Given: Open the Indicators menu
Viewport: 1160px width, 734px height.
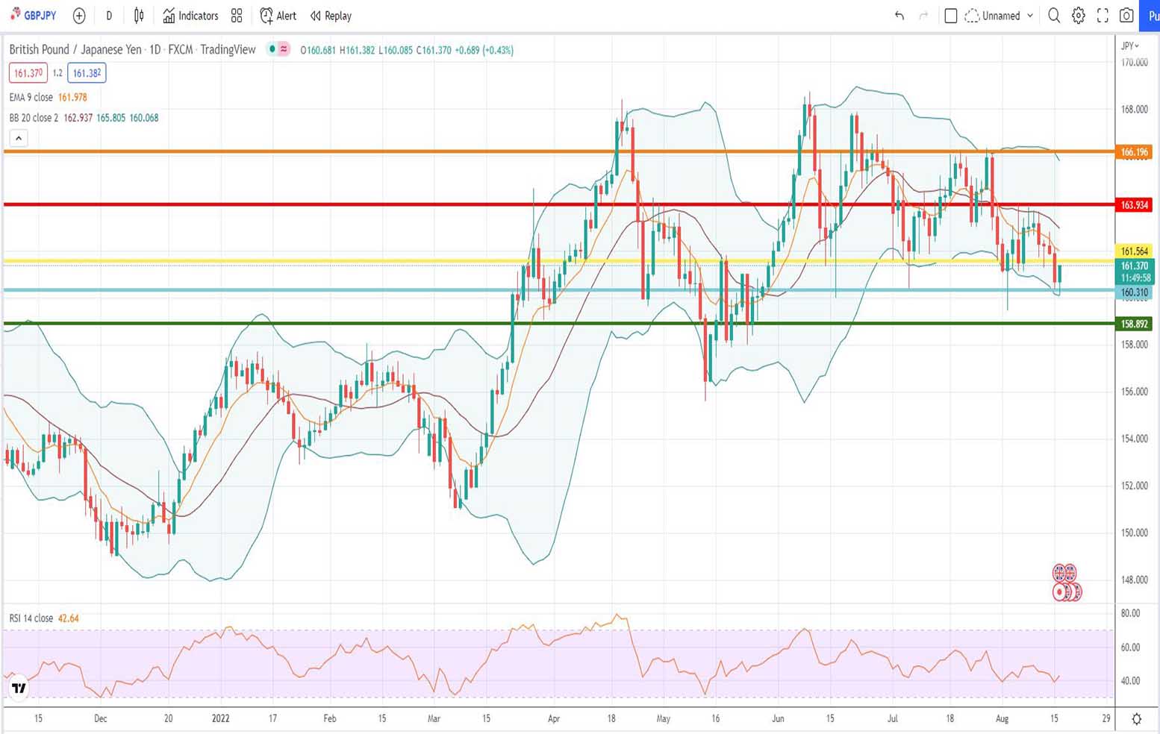Looking at the screenshot, I should 190,16.
